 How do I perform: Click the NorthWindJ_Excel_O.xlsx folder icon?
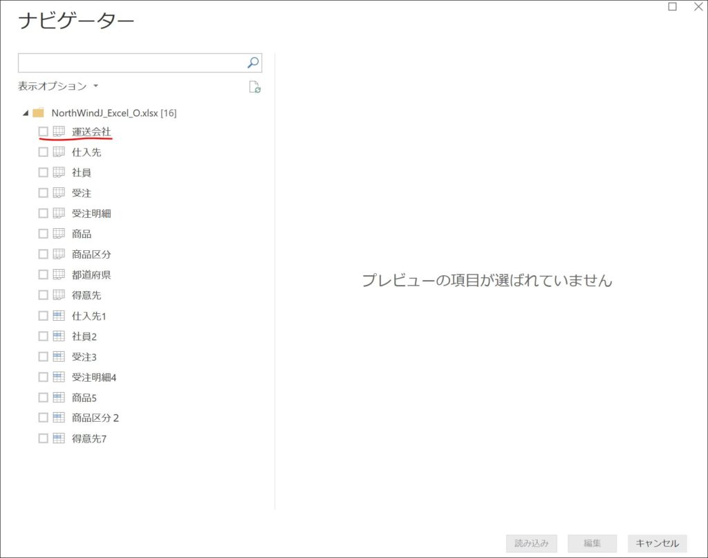pyautogui.click(x=39, y=113)
